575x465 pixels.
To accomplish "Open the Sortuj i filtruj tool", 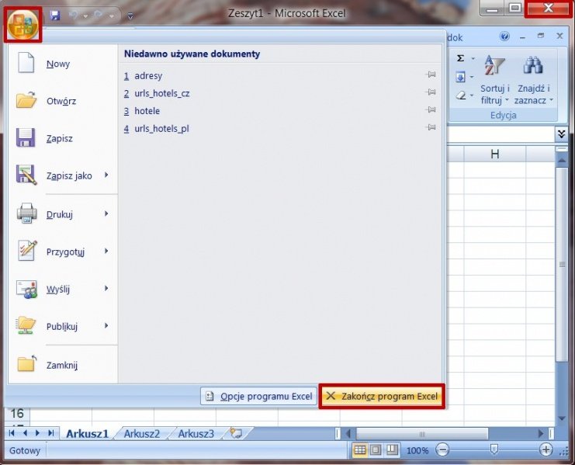I will pyautogui.click(x=494, y=80).
